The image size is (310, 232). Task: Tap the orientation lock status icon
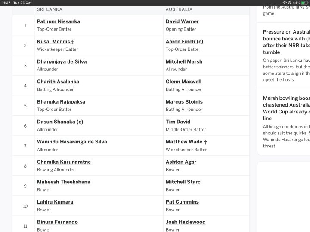point(290,3)
